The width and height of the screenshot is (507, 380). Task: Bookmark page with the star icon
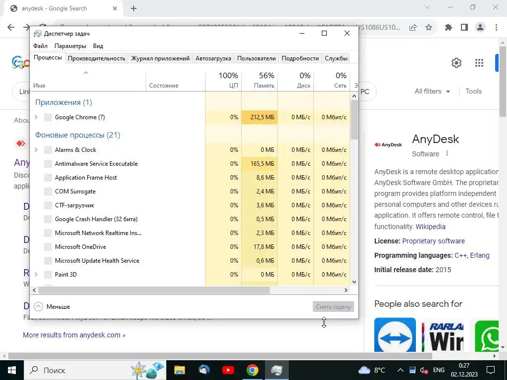[429, 28]
